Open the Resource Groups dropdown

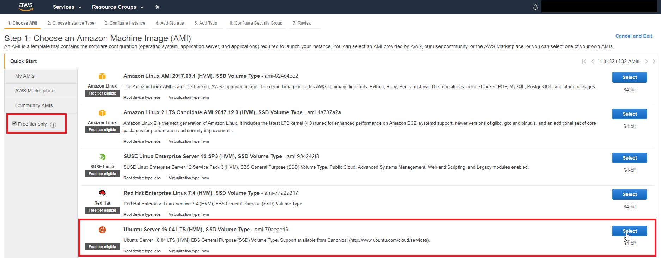click(x=118, y=7)
